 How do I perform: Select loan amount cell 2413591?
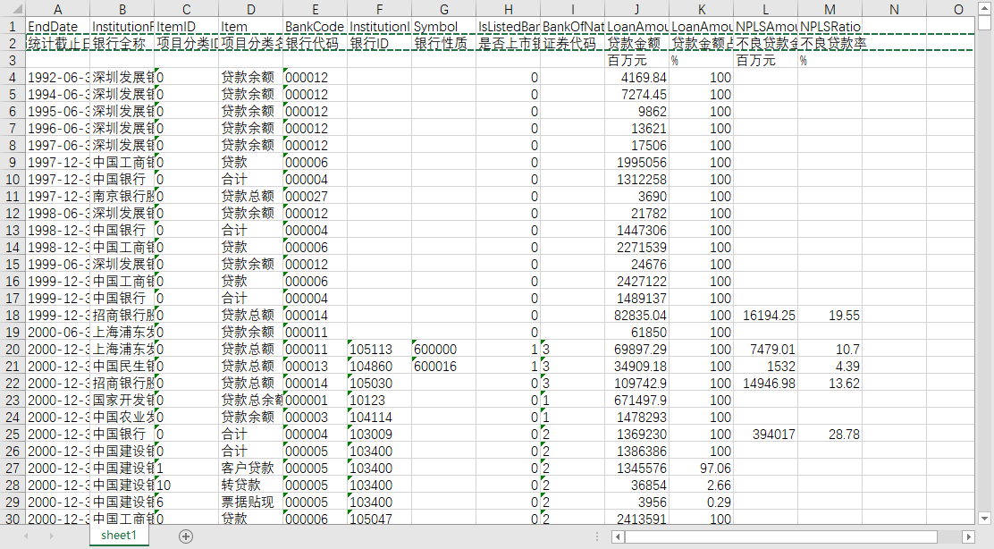coord(636,519)
